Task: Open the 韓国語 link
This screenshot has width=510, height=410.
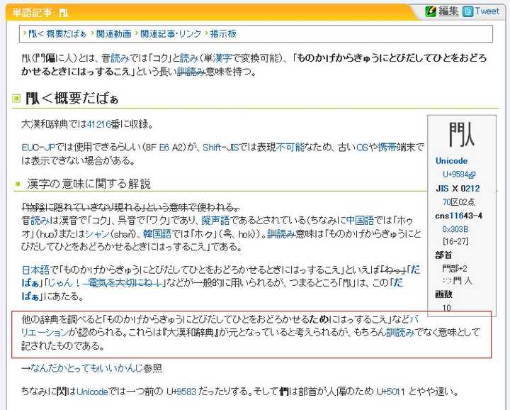Action: [157, 234]
